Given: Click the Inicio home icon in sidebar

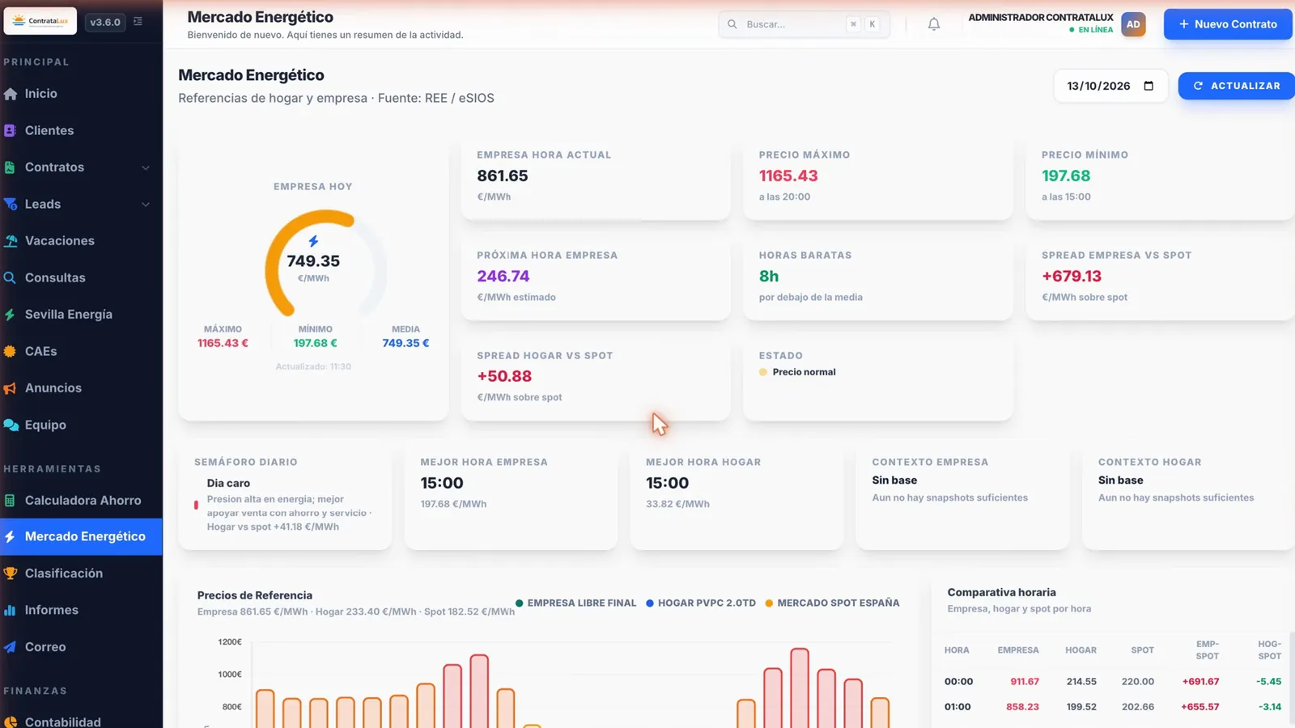Looking at the screenshot, I should pos(11,94).
